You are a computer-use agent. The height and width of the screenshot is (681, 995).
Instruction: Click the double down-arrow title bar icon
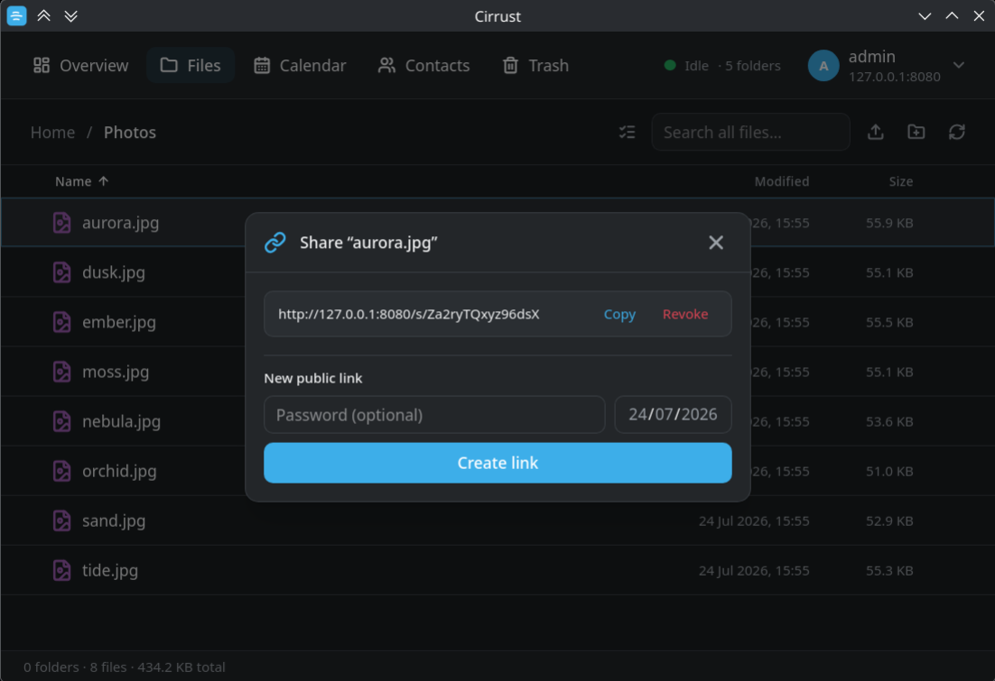point(71,16)
